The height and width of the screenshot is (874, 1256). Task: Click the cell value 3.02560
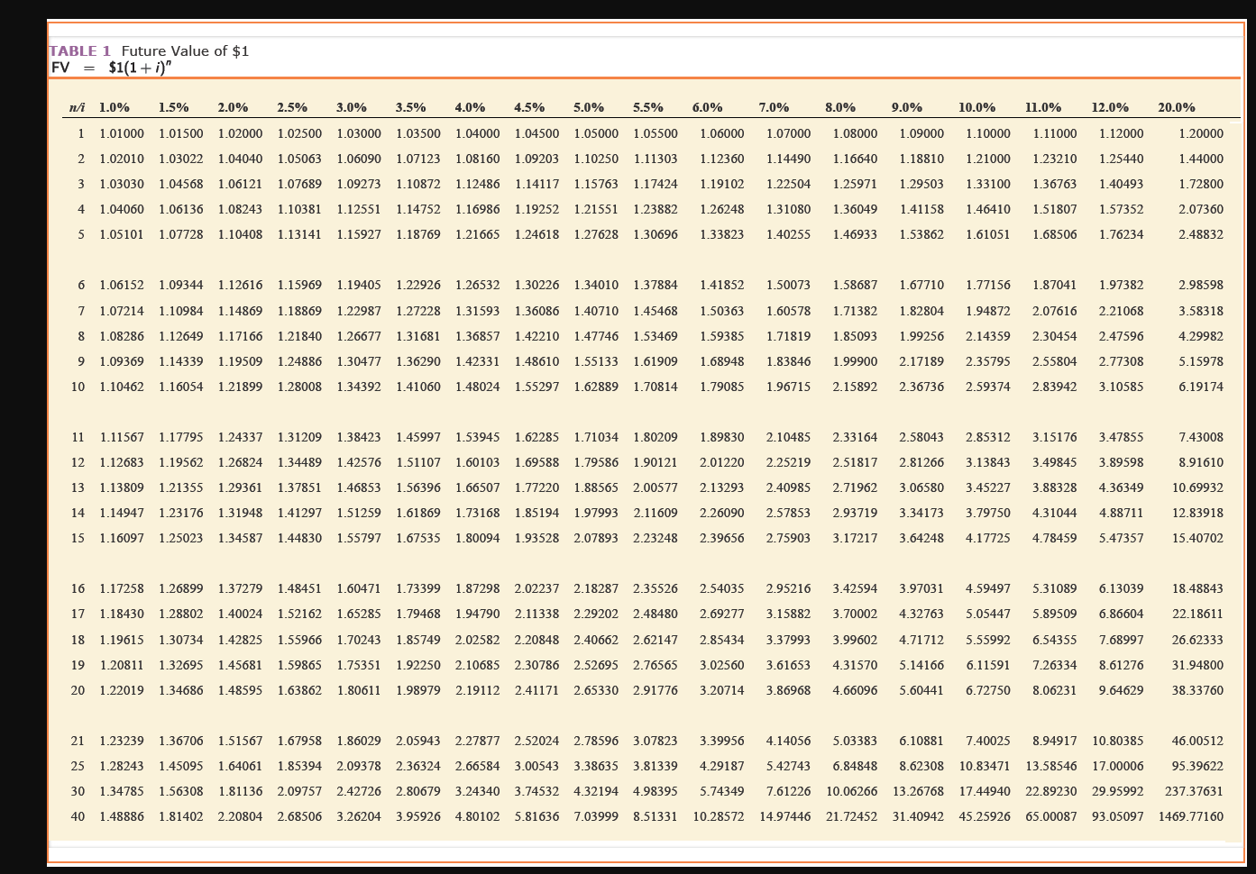click(722, 665)
